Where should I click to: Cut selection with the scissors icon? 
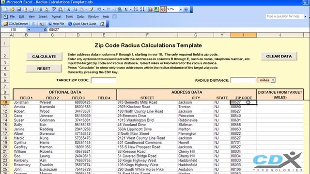[x=68, y=9]
